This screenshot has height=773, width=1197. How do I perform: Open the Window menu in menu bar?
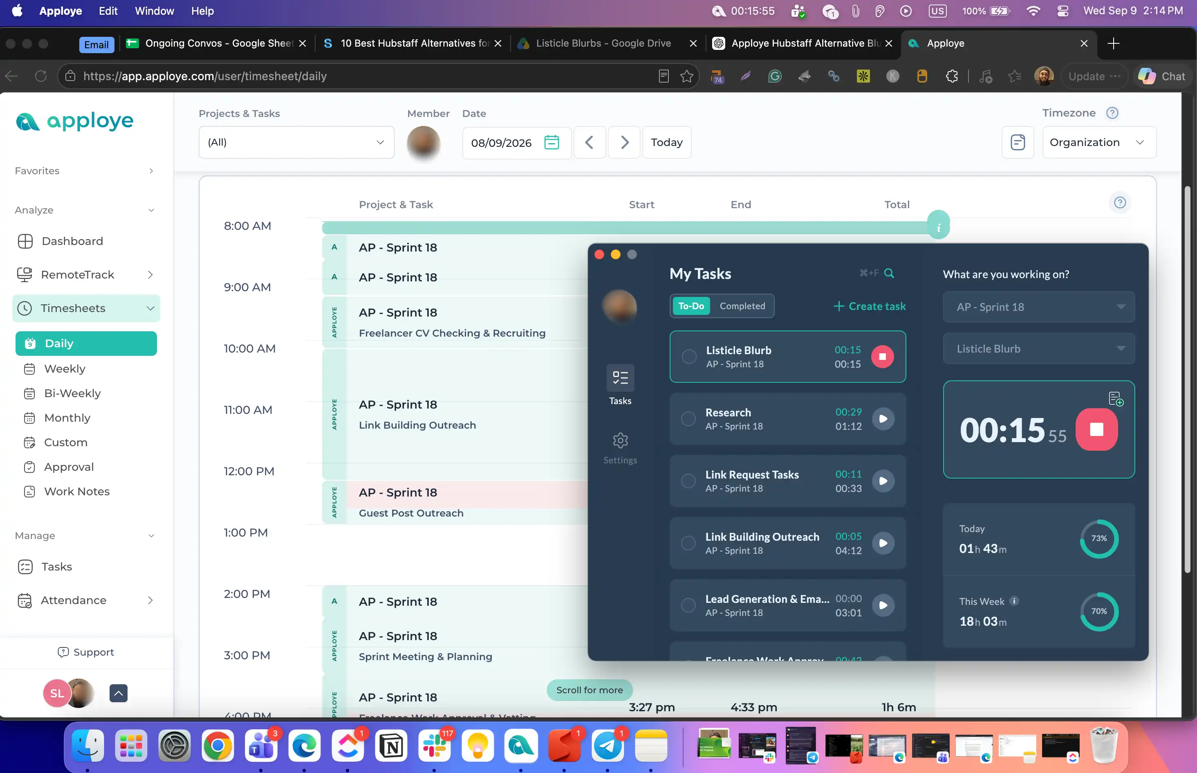tap(154, 11)
